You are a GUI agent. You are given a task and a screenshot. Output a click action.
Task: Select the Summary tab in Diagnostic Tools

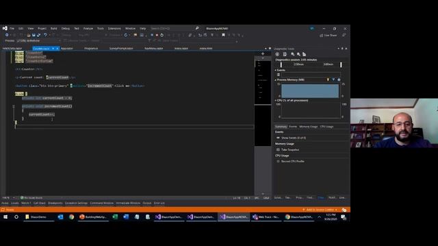pos(281,126)
